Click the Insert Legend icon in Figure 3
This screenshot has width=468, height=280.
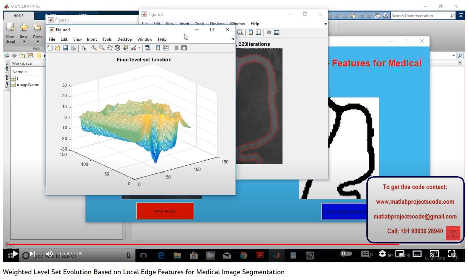166,48
